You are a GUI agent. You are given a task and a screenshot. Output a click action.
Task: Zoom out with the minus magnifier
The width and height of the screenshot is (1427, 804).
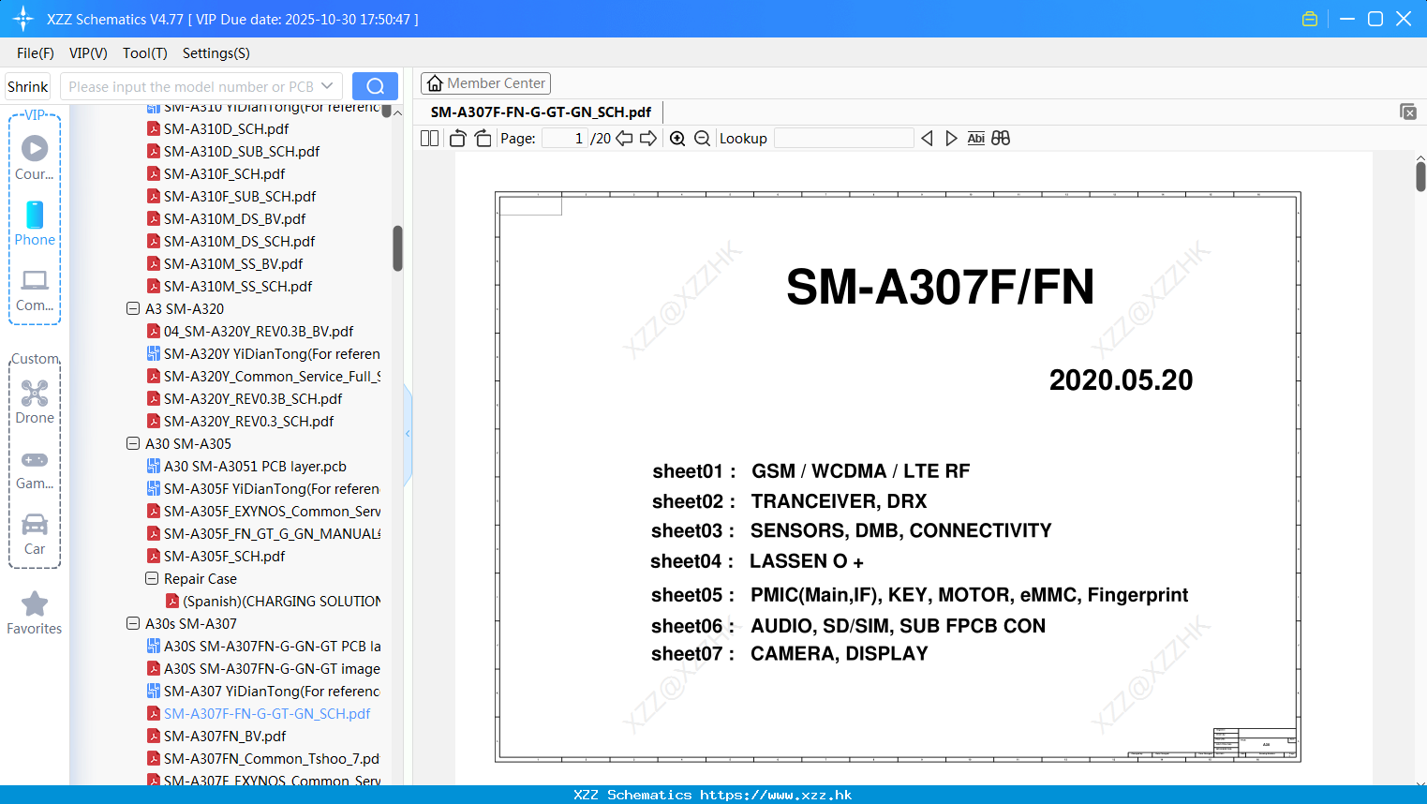click(702, 139)
